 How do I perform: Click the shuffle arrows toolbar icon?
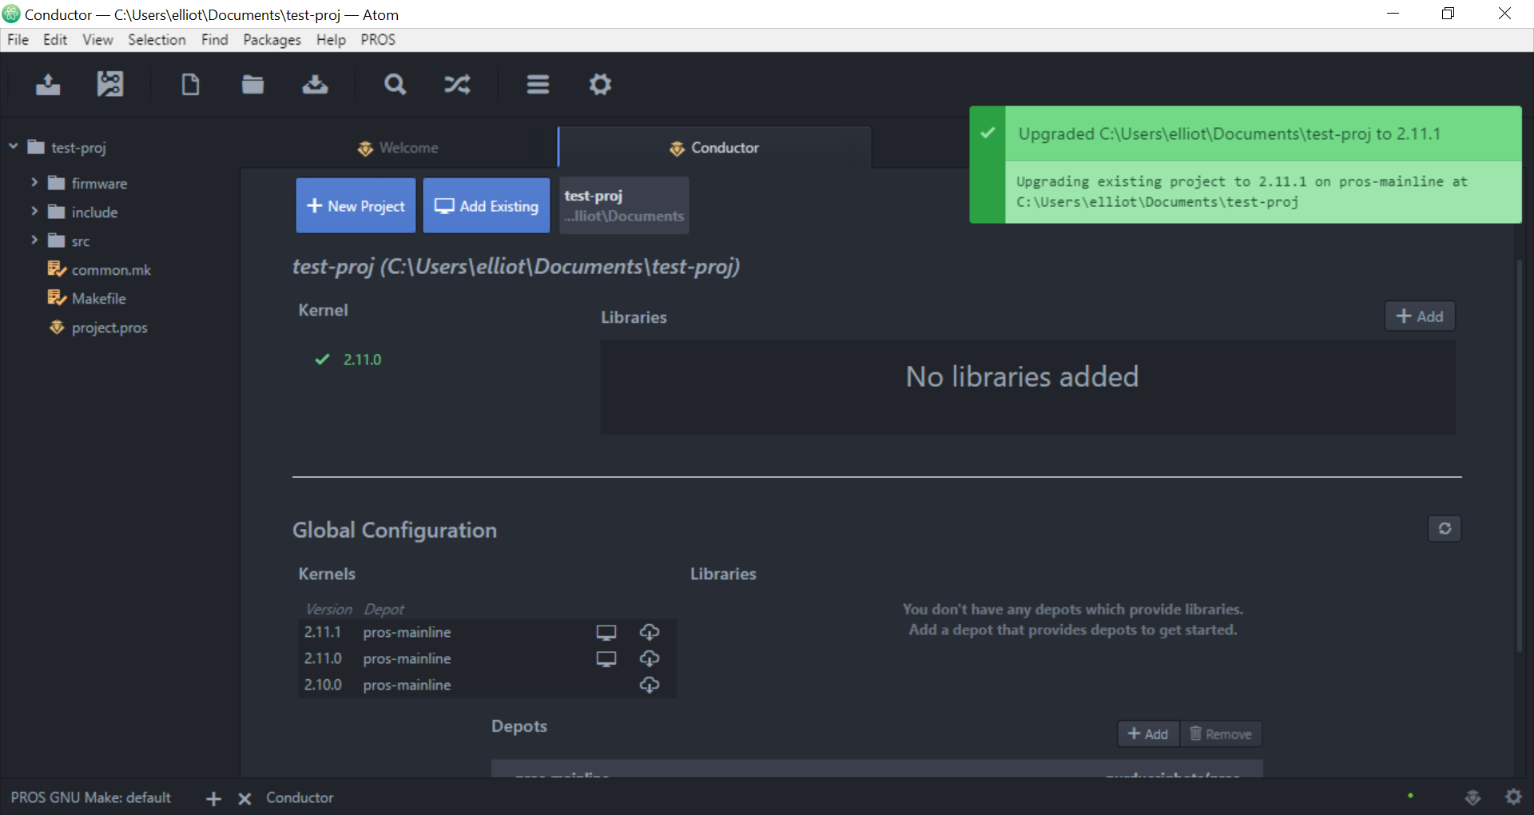(457, 85)
